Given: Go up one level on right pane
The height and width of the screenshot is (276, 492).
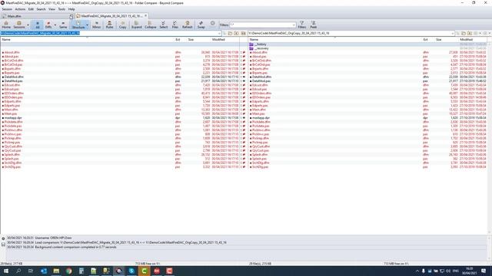Looking at the screenshot, I should point(470,33).
